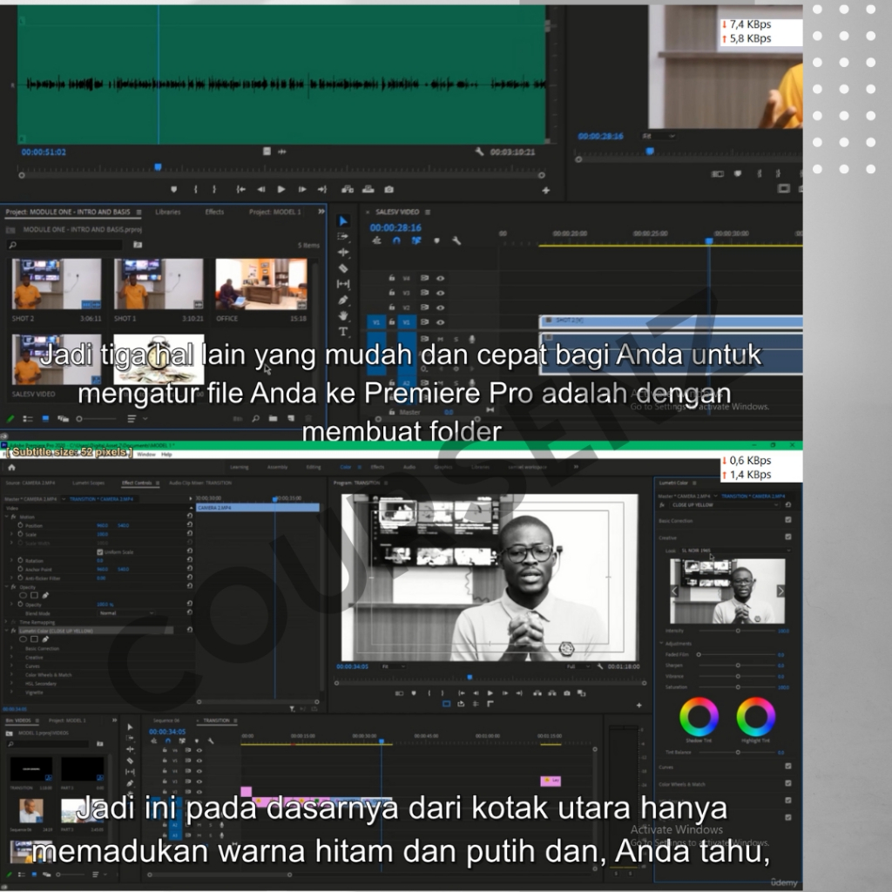The width and height of the screenshot is (892, 892).
Task: Open the Look SL NOIR dropdown
Action: click(x=734, y=551)
